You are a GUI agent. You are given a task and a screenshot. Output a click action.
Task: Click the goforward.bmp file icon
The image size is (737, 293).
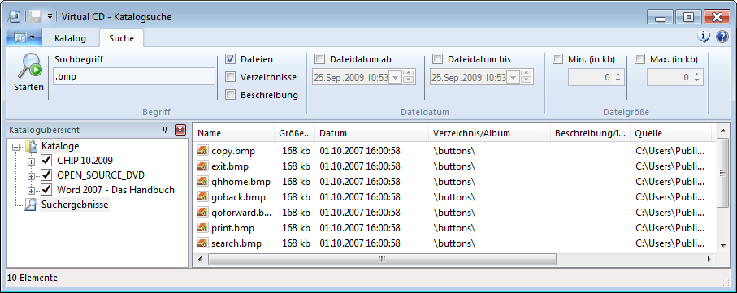point(202,213)
